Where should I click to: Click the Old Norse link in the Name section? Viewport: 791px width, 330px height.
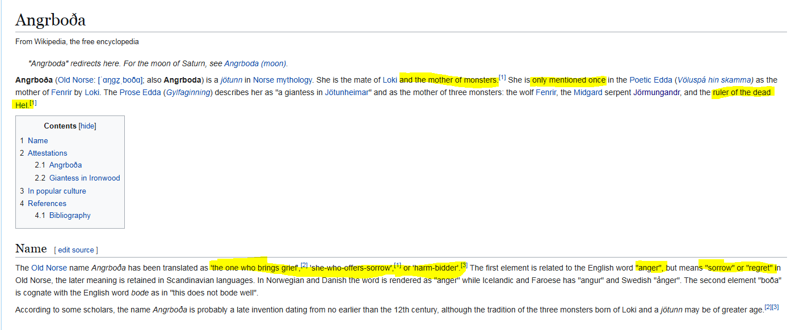click(x=49, y=268)
